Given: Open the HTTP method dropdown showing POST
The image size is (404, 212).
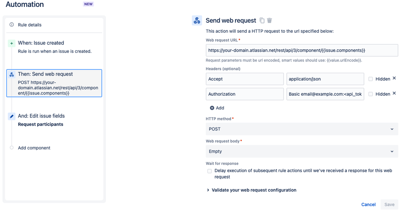Looking at the screenshot, I should coord(302,129).
